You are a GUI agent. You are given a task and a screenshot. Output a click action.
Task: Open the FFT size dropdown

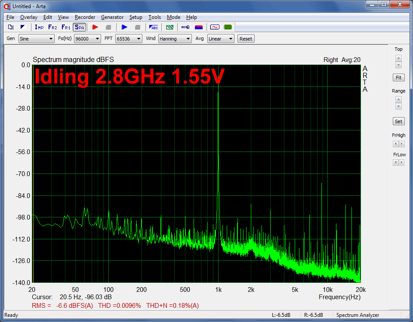pyautogui.click(x=129, y=39)
